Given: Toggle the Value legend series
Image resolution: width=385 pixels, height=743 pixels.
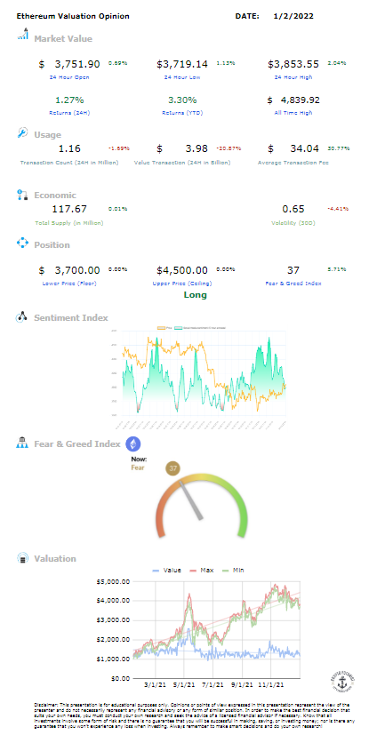Looking at the screenshot, I should tap(166, 570).
